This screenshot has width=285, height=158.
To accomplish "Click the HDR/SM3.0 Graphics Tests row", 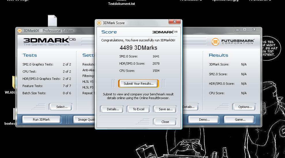I will click(47, 79).
